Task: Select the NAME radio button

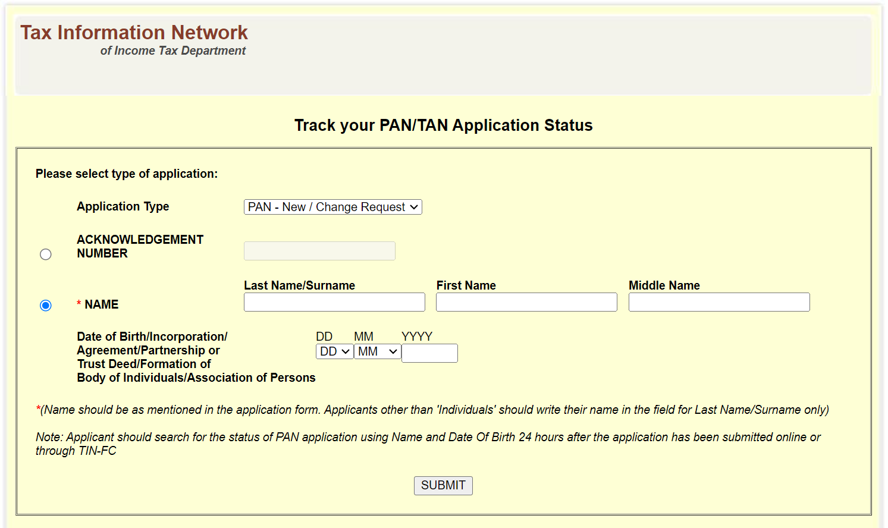Action: pyautogui.click(x=46, y=305)
